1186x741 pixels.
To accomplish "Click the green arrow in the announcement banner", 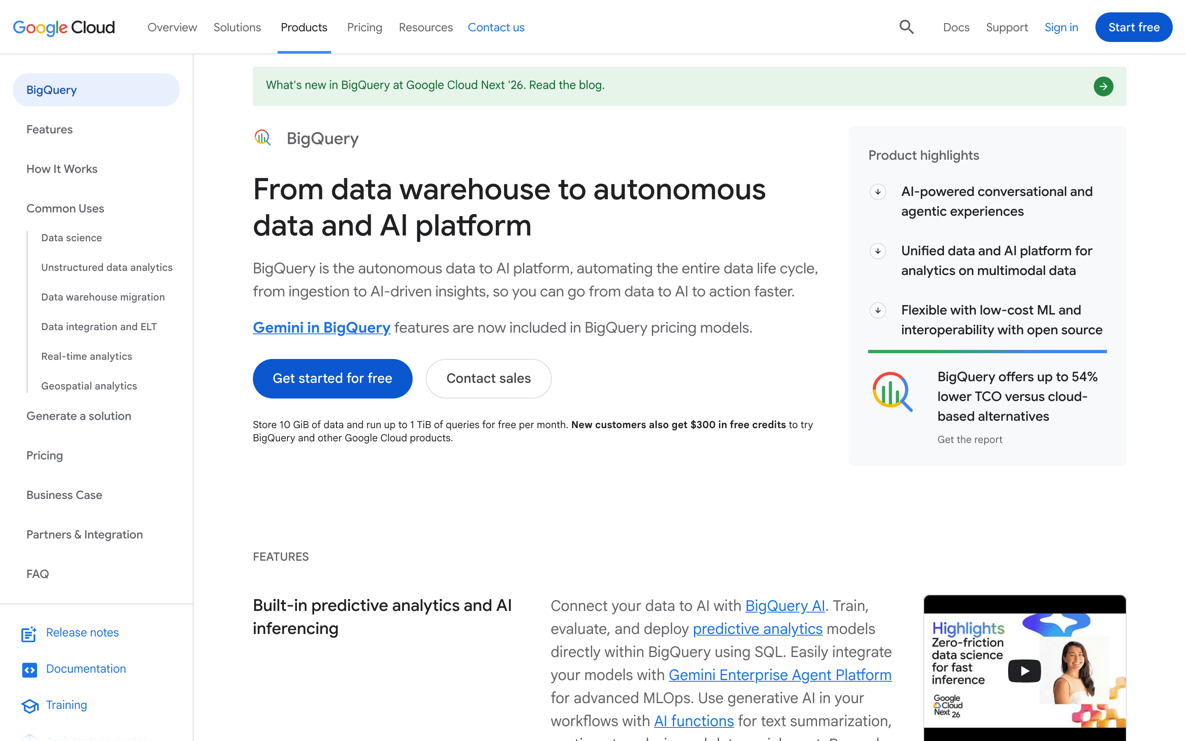I will coord(1103,86).
